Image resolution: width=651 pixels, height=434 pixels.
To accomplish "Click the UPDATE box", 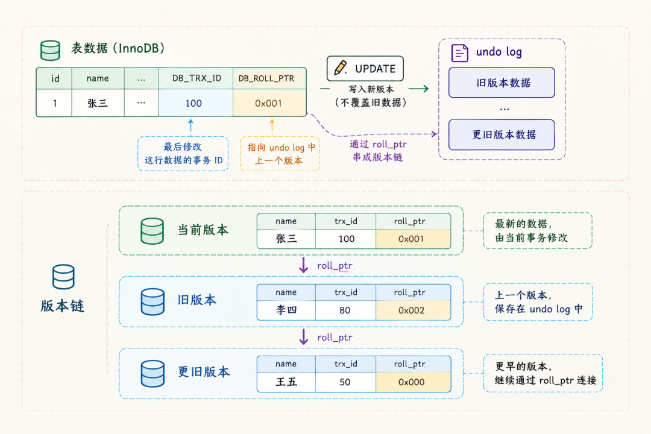I will 365,69.
